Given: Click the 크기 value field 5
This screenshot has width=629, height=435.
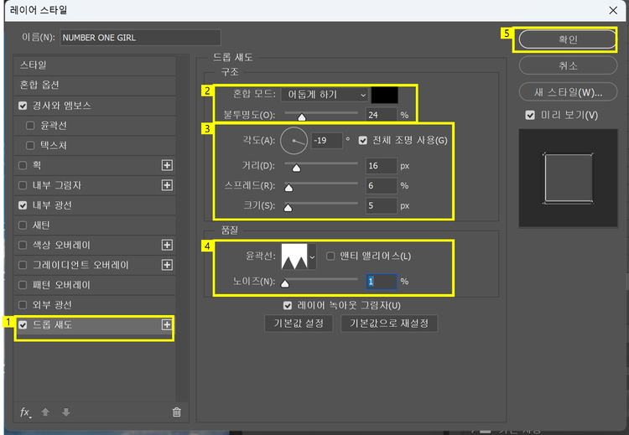Looking at the screenshot, I should [x=381, y=205].
